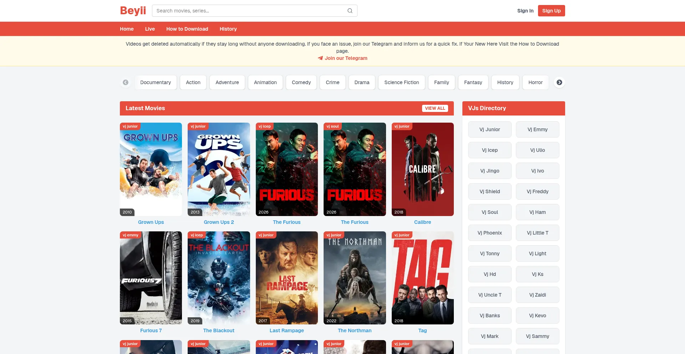Open The Furious poster tagged vj soul

[x=355, y=169]
